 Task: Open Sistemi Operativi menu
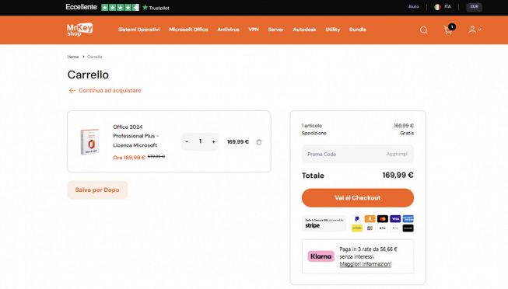click(139, 30)
